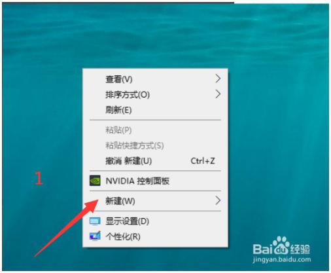Expand the 排序方式(O) submenu arrow
The height and width of the screenshot is (273, 331).
coord(218,94)
